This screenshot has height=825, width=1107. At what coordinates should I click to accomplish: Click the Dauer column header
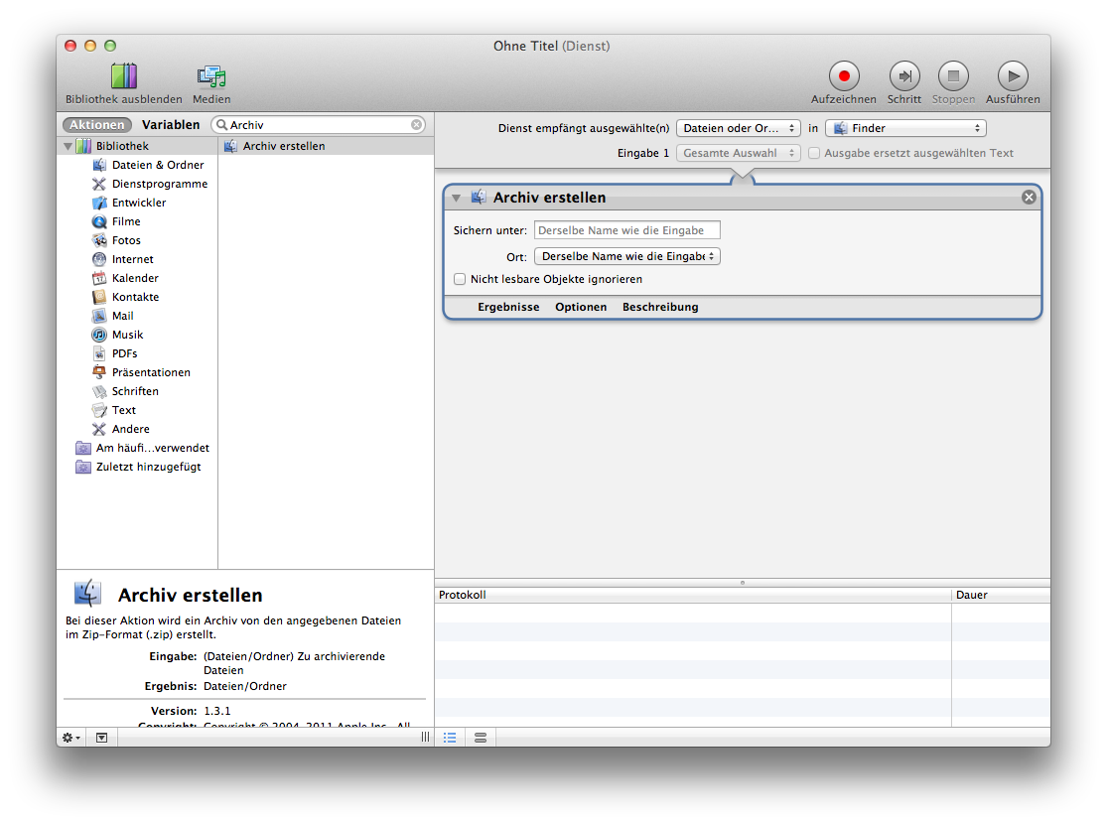coord(1001,595)
